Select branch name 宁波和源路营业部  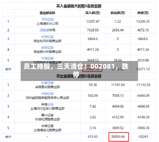(x=47, y=119)
